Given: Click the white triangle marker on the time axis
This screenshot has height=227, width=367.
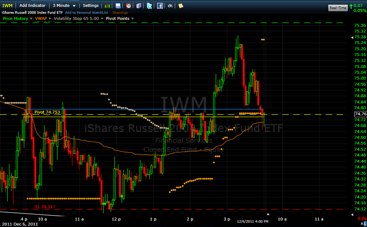Looking at the screenshot, I should pos(268,214).
